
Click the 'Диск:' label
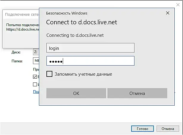click(x=16, y=52)
